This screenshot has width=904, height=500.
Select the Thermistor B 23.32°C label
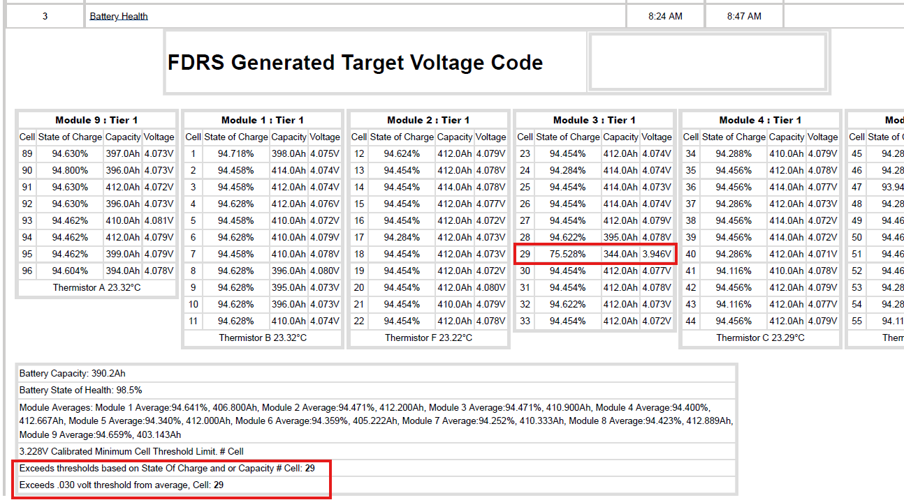coord(261,338)
